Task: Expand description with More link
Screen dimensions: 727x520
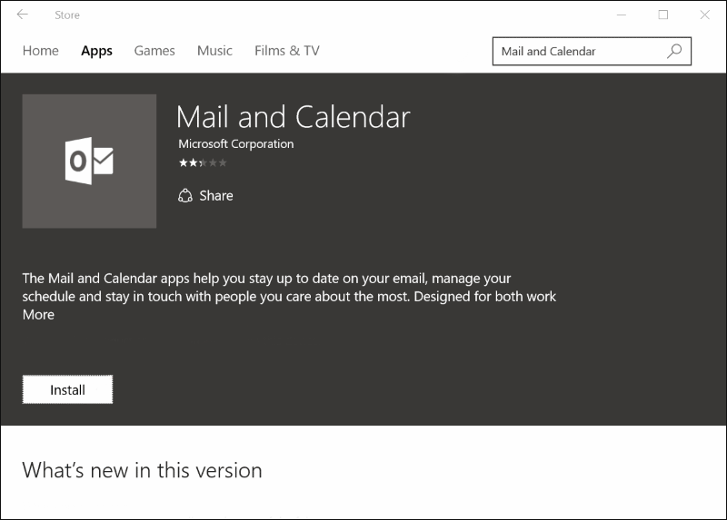Action: pyautogui.click(x=38, y=315)
